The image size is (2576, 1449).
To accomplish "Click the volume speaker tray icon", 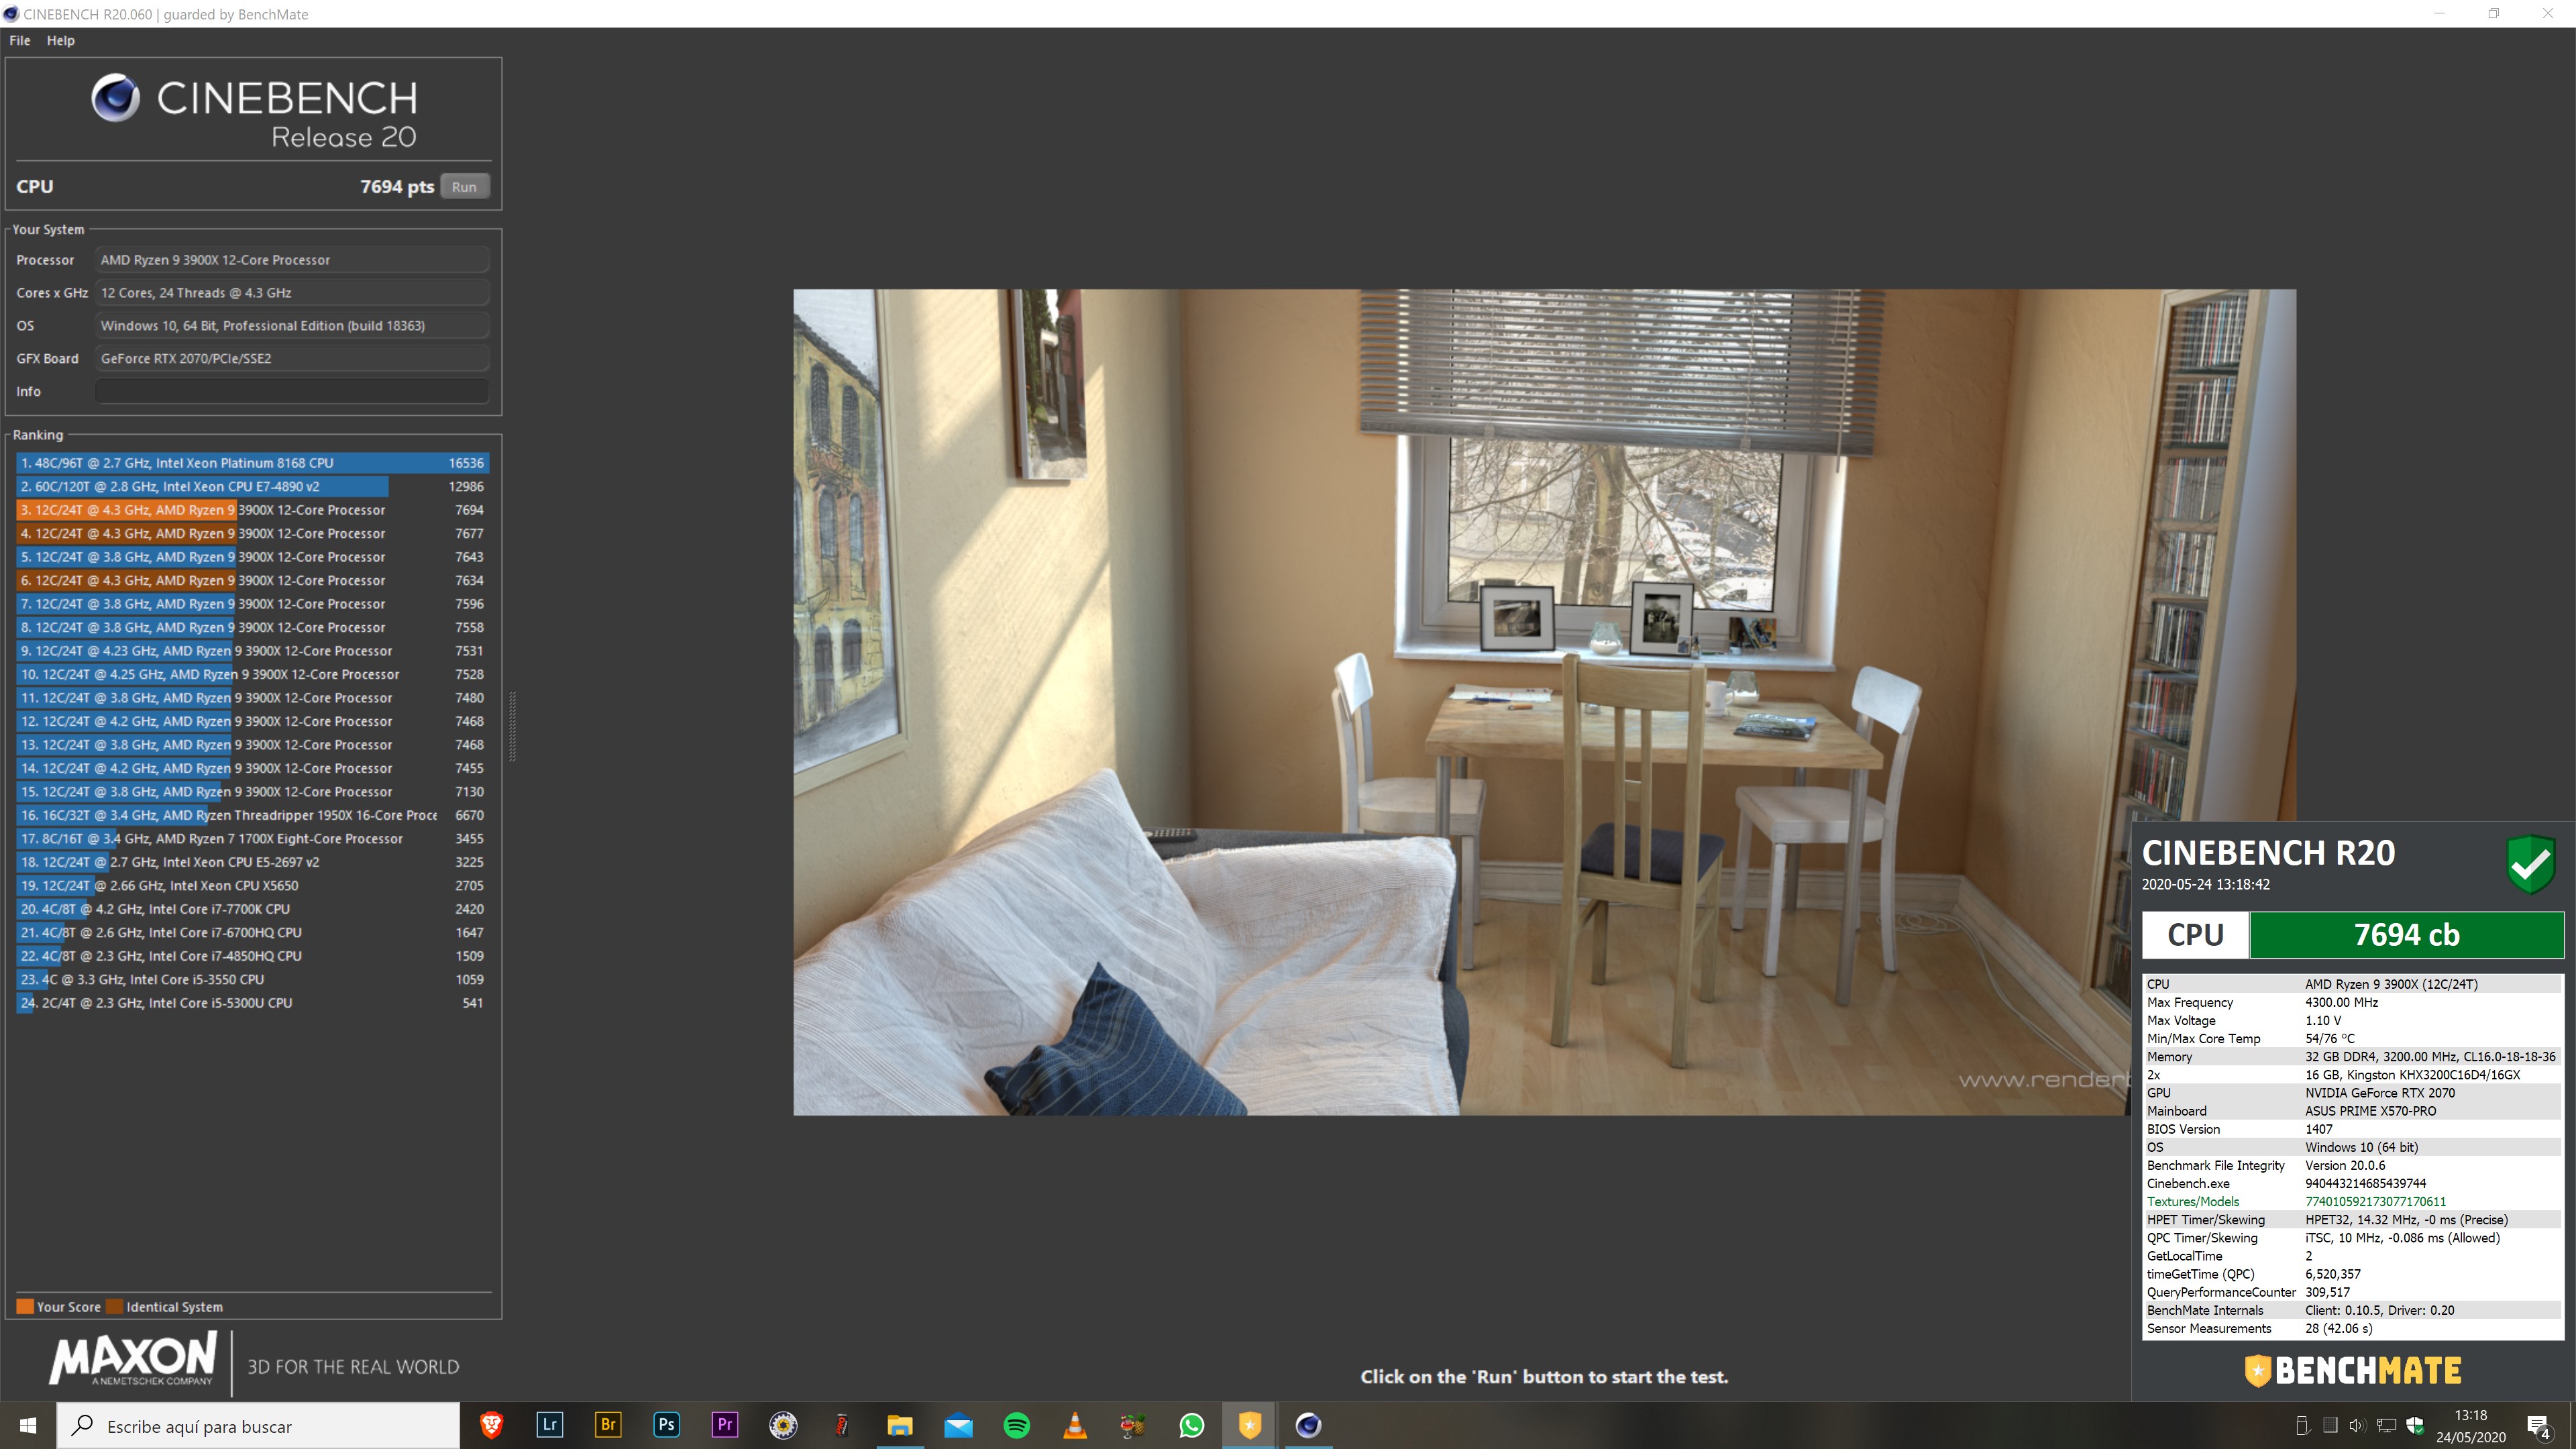I will coord(2357,1425).
